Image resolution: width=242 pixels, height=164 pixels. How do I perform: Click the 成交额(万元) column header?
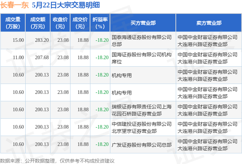point(38,23)
